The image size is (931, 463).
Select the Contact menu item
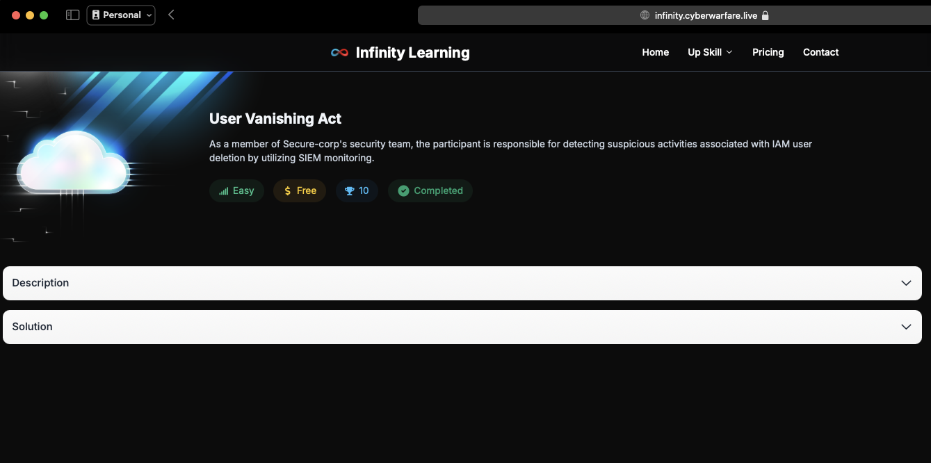tap(820, 51)
